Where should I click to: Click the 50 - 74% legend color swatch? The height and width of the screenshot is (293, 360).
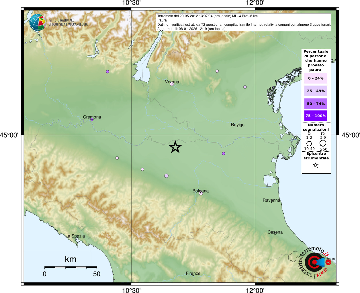click(x=316, y=104)
